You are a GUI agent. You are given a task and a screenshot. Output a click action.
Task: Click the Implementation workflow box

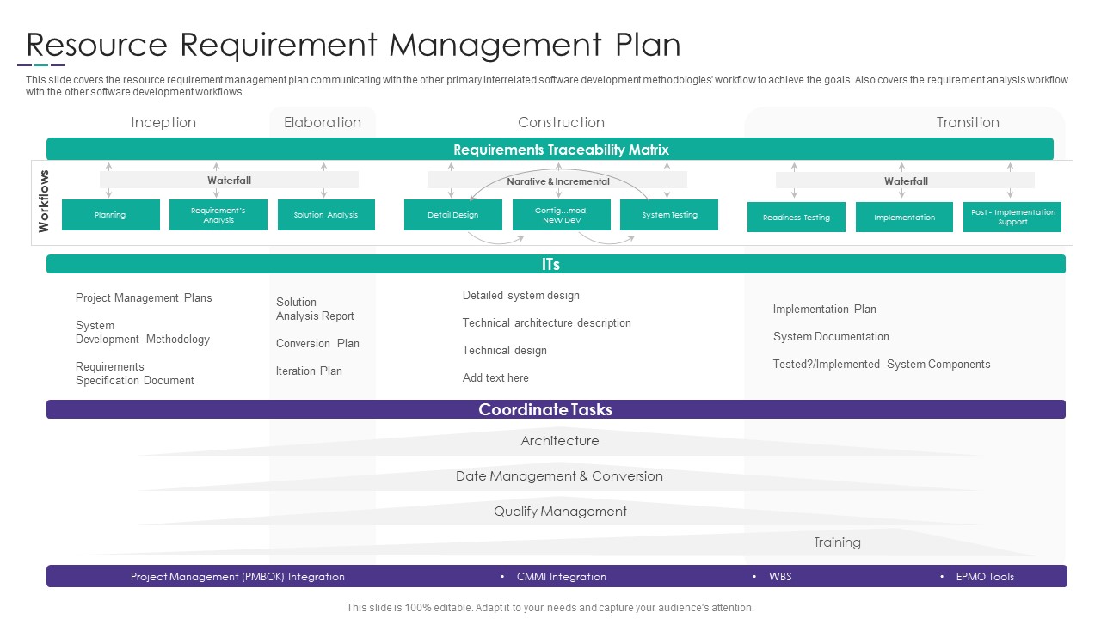(904, 218)
